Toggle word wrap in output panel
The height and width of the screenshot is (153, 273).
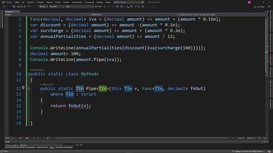click(81, 145)
